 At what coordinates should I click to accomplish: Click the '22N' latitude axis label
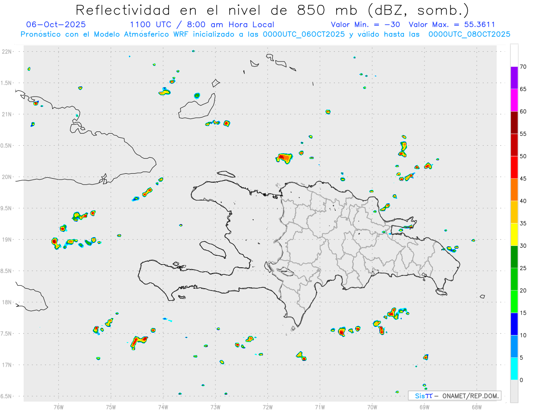[x=7, y=52]
